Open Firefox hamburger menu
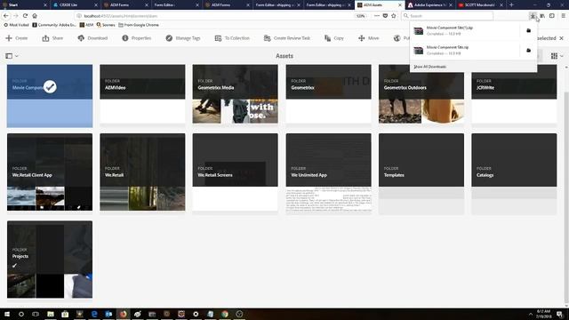Screen dimensions: 569x320 tap(563, 16)
